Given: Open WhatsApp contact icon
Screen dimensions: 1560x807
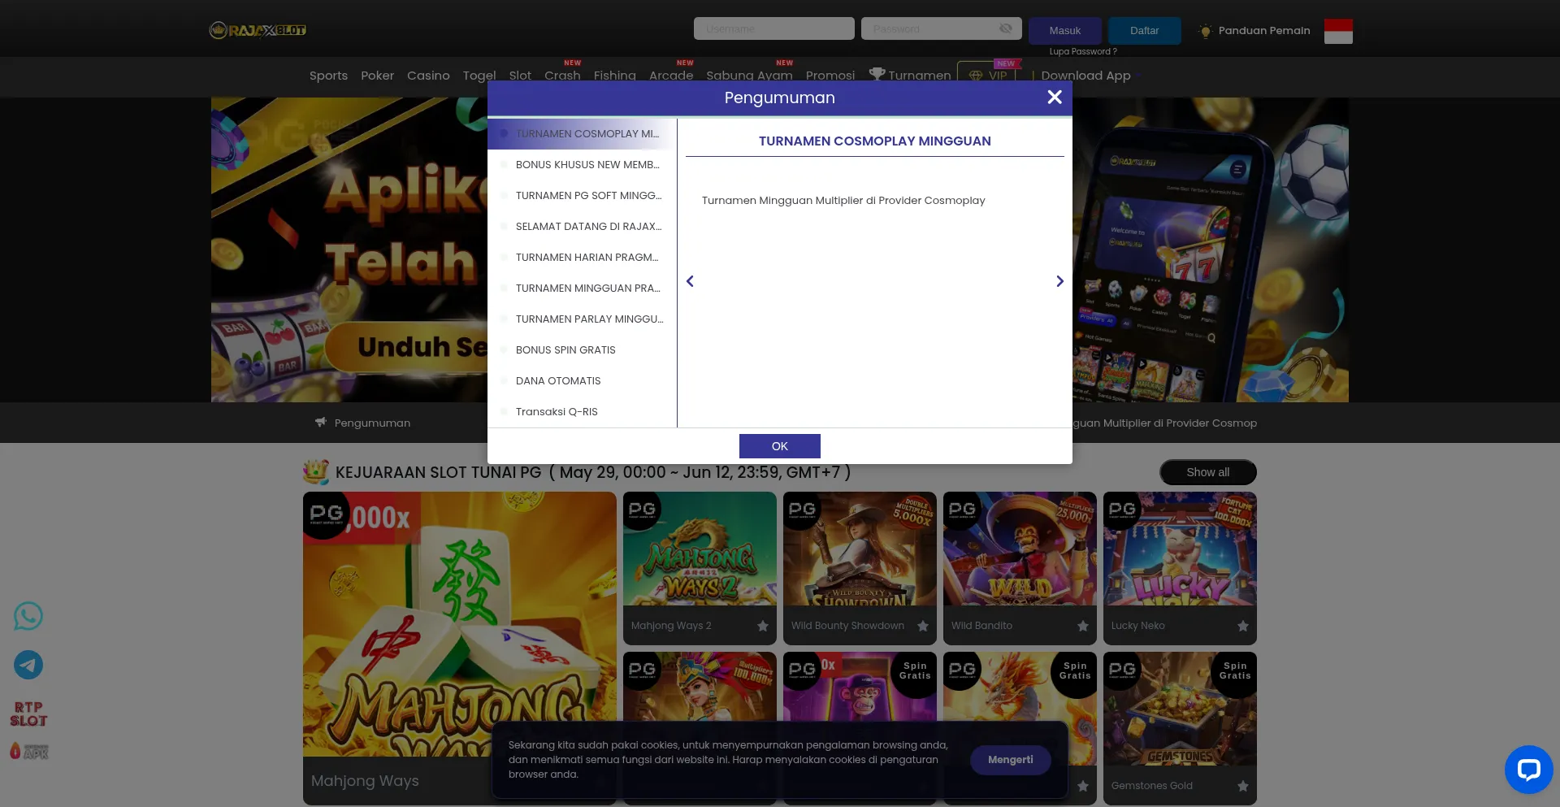Looking at the screenshot, I should click(28, 616).
